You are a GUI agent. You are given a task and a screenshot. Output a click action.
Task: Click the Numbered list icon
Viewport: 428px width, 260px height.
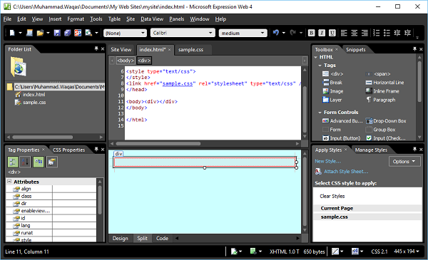point(377,33)
